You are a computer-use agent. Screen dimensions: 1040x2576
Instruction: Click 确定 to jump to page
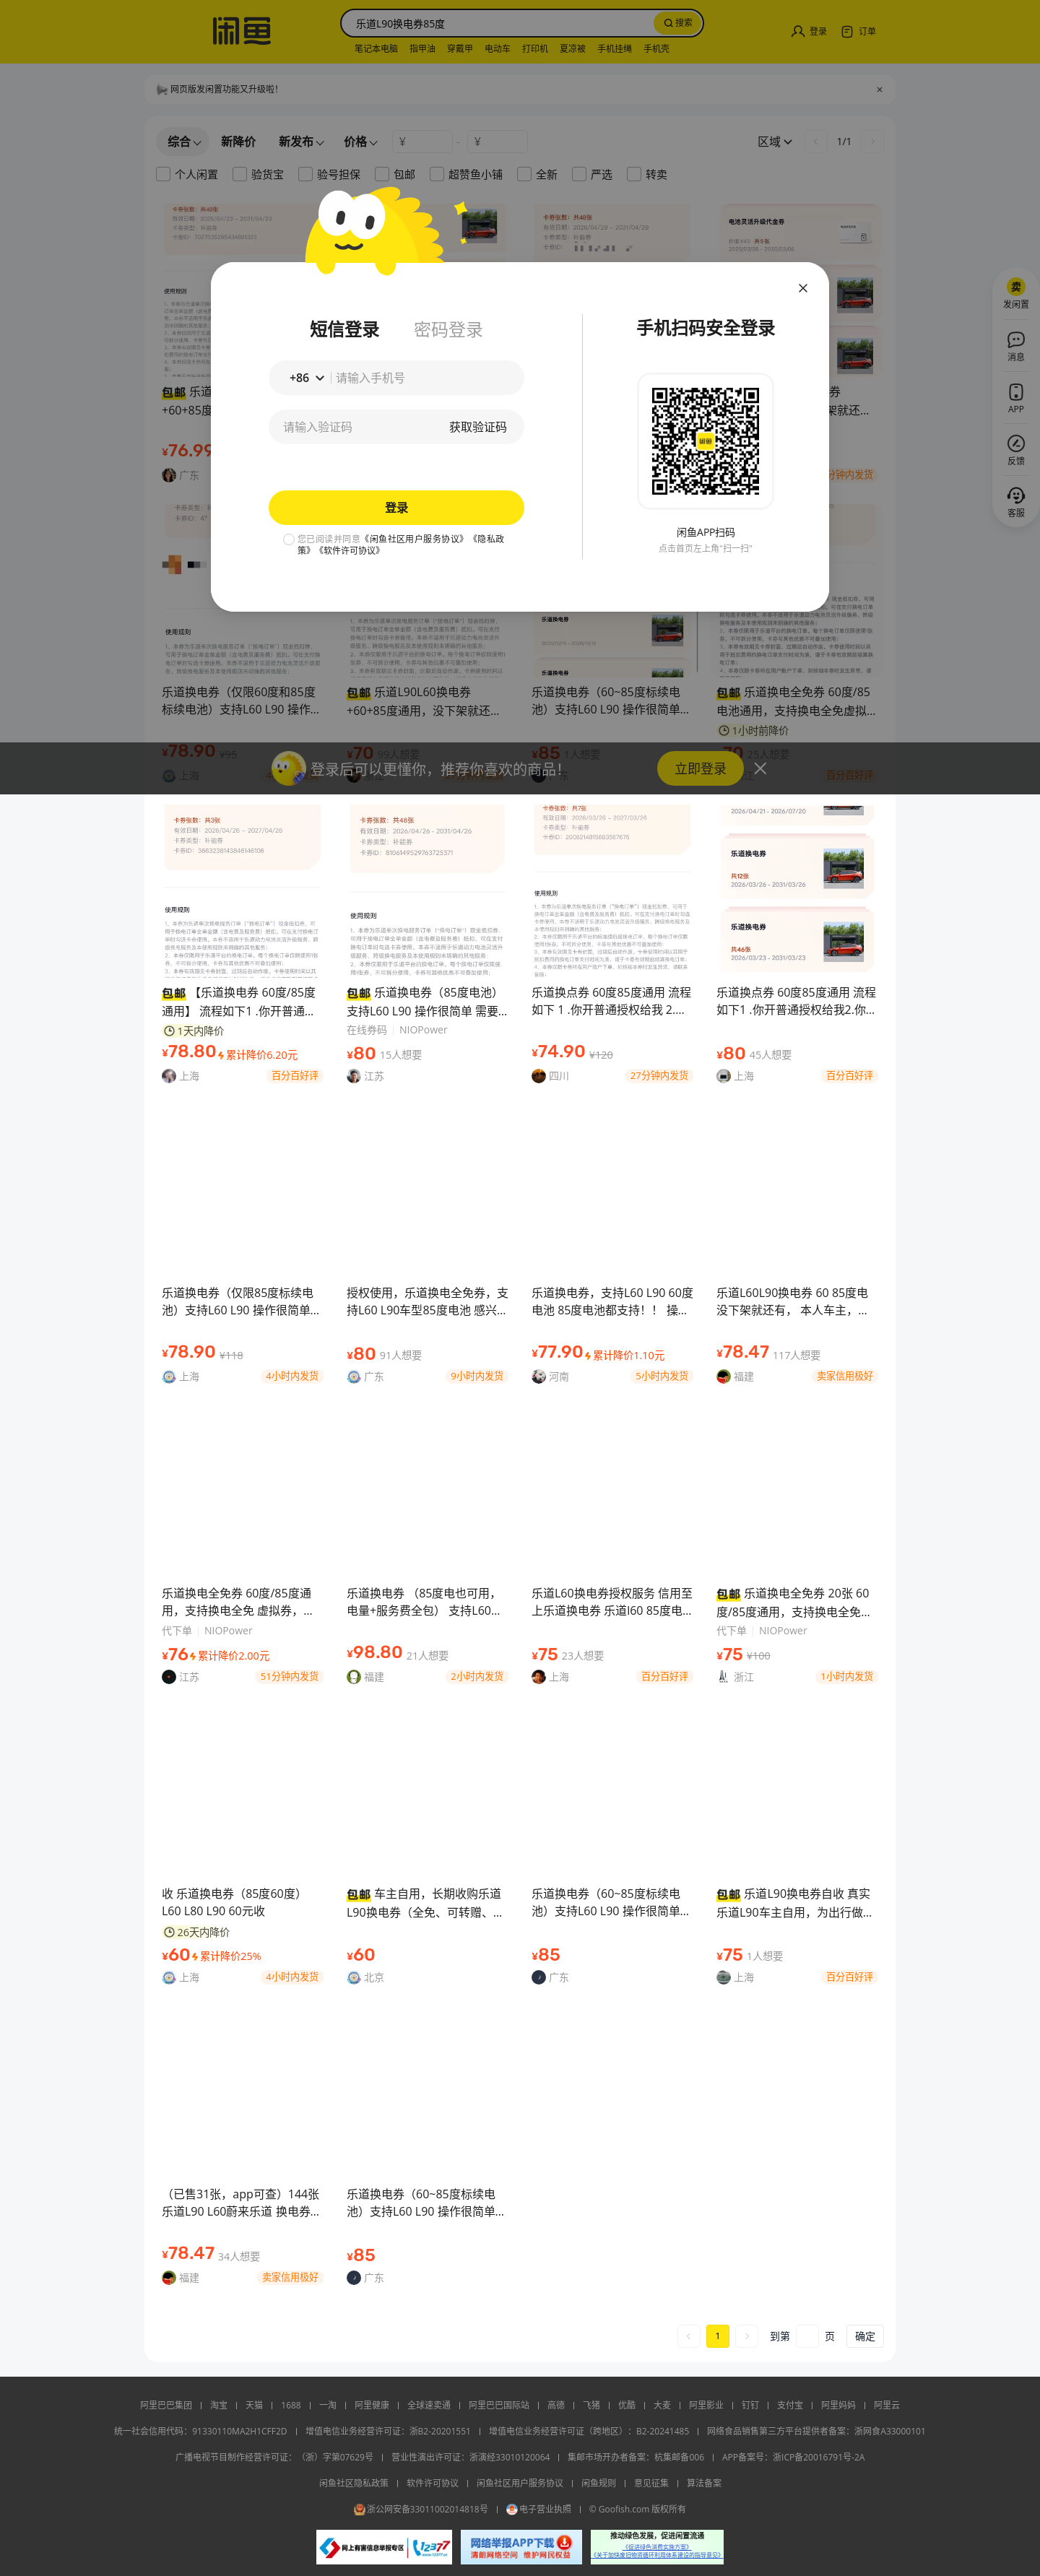click(865, 2337)
